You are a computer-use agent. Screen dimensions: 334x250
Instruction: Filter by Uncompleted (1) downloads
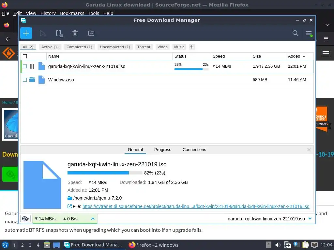[x=115, y=47]
